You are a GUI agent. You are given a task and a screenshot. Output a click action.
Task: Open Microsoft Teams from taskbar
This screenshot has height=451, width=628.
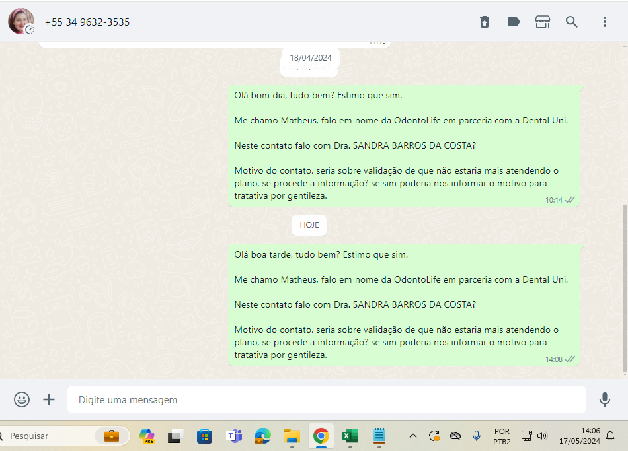coord(234,436)
